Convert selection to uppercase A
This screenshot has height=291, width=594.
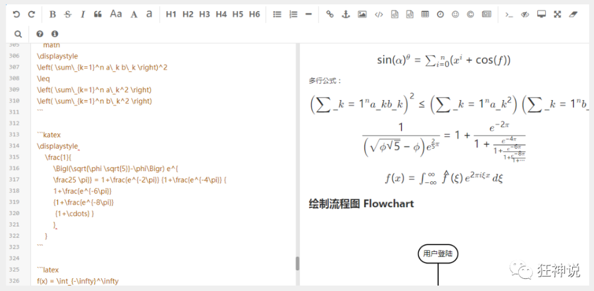click(134, 14)
